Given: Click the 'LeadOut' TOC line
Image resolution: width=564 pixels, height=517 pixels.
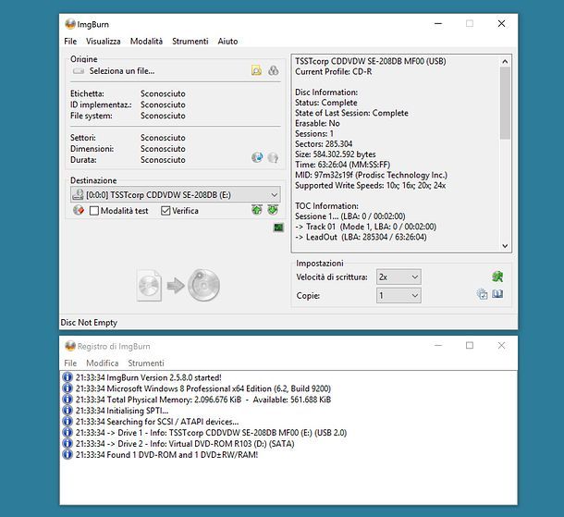Looking at the screenshot, I should tap(361, 237).
